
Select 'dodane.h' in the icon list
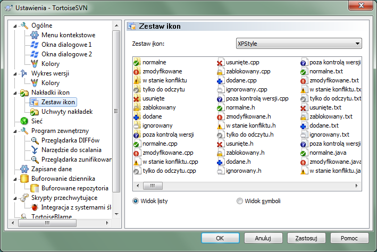pyautogui.click(x=238, y=162)
